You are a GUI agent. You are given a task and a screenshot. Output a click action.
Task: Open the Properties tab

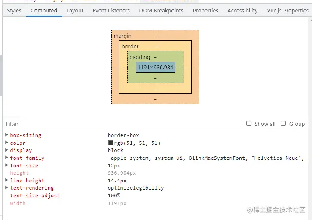point(205,11)
